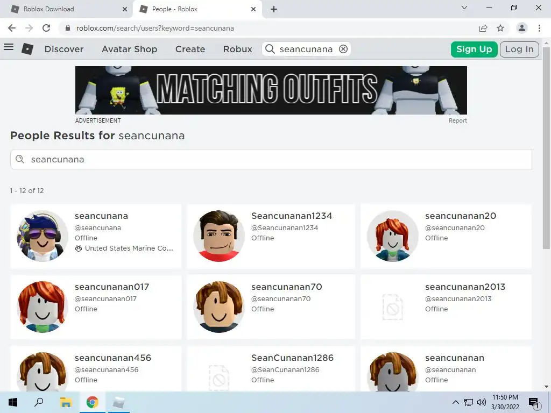The height and width of the screenshot is (413, 551).
Task: Click the padlock site info icon
Action: [68, 28]
